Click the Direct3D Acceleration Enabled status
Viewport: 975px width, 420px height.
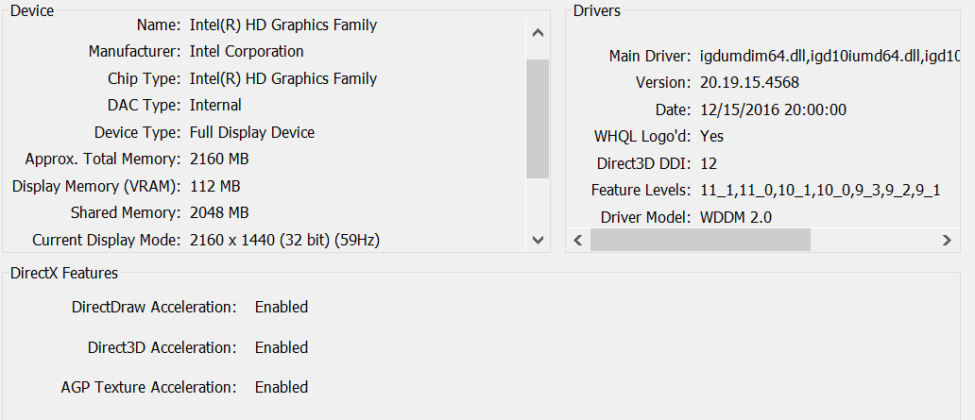click(282, 347)
